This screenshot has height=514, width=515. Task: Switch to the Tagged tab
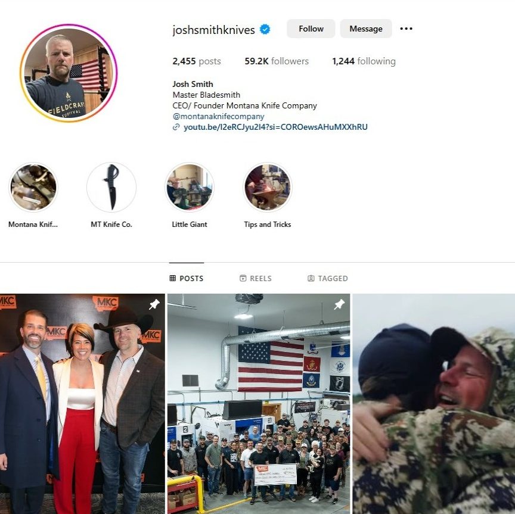point(327,278)
